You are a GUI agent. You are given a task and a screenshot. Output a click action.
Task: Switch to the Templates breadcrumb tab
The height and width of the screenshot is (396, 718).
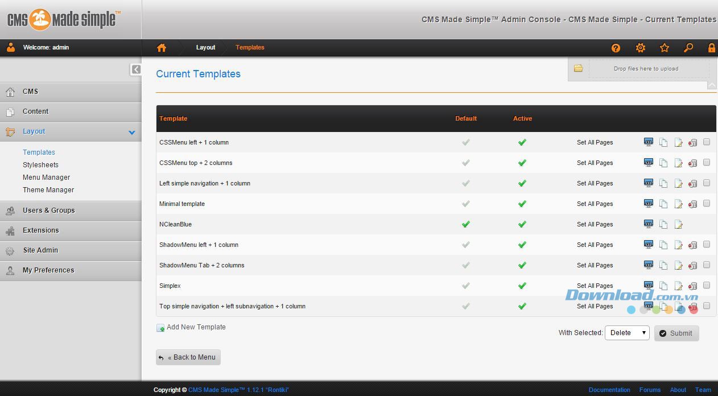click(x=250, y=48)
